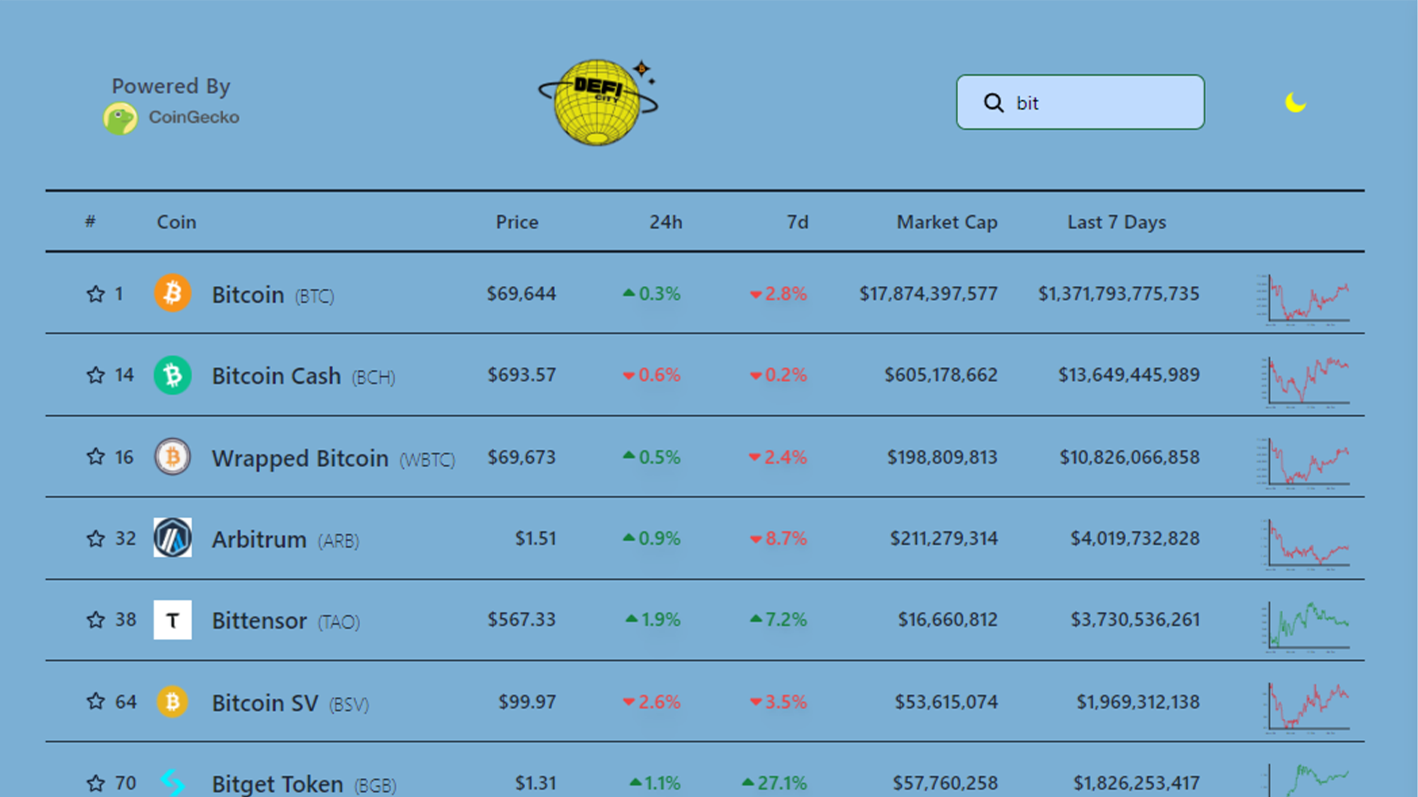The image size is (1418, 797).
Task: Star the Bitcoin Cash row
Action: (x=96, y=375)
